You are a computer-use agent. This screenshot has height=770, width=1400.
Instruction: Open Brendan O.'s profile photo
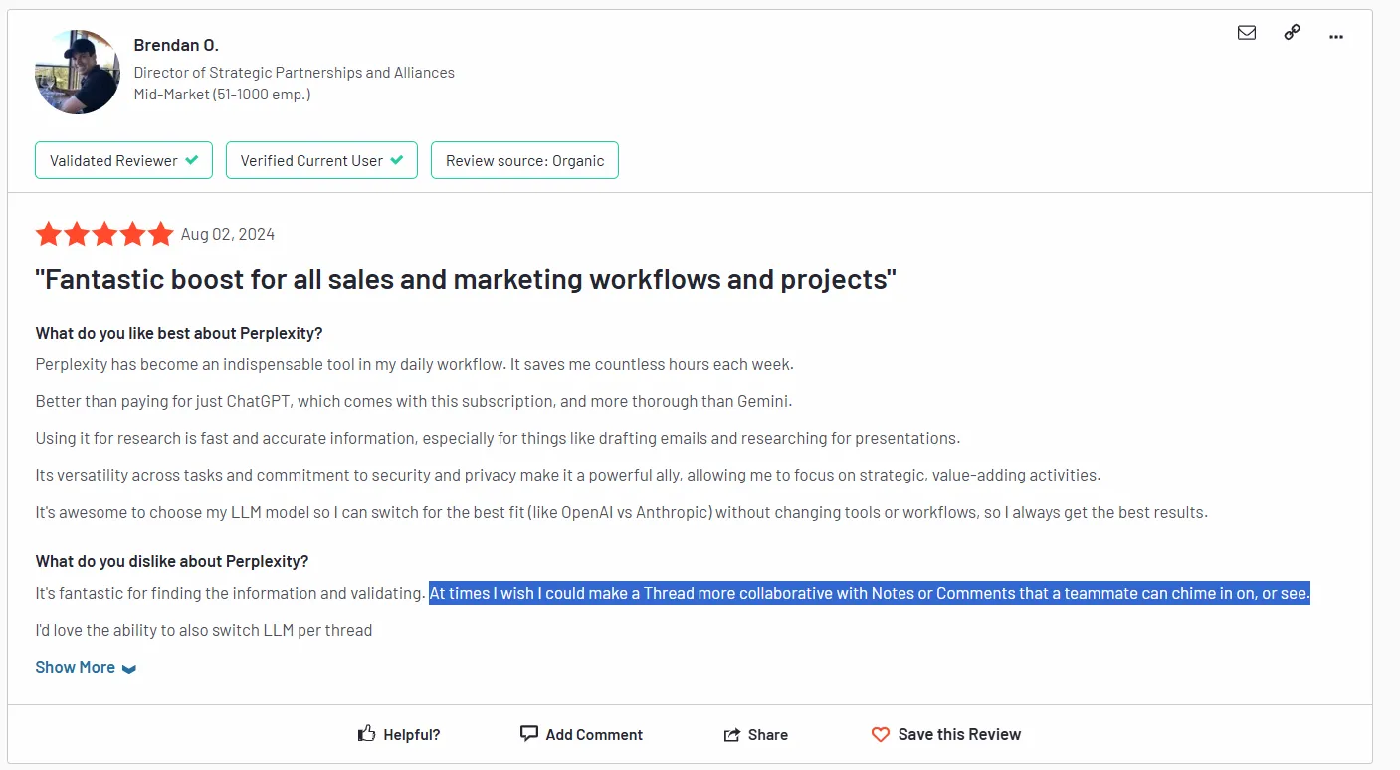(78, 72)
